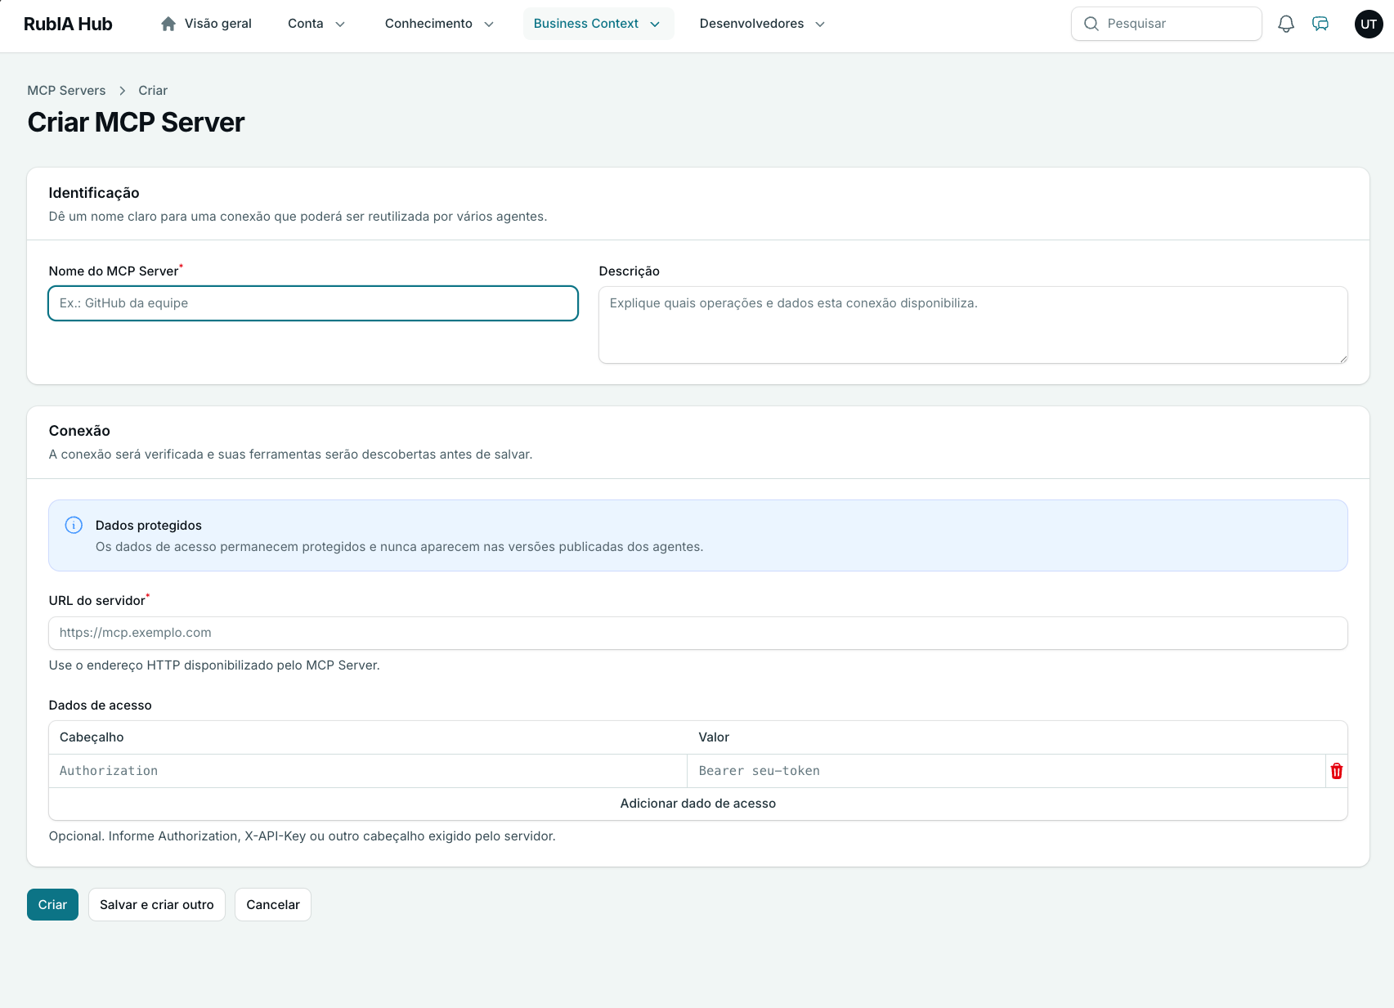1394x1008 pixels.
Task: Click the Conexão section heading
Action: click(x=79, y=431)
